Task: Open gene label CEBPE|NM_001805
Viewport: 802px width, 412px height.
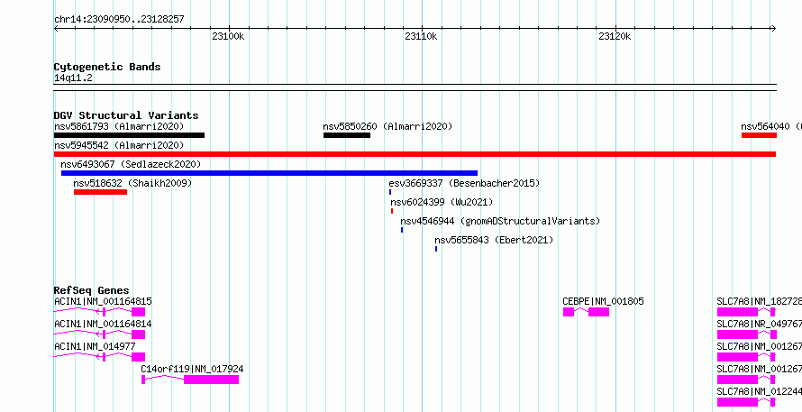Action: [x=603, y=301]
